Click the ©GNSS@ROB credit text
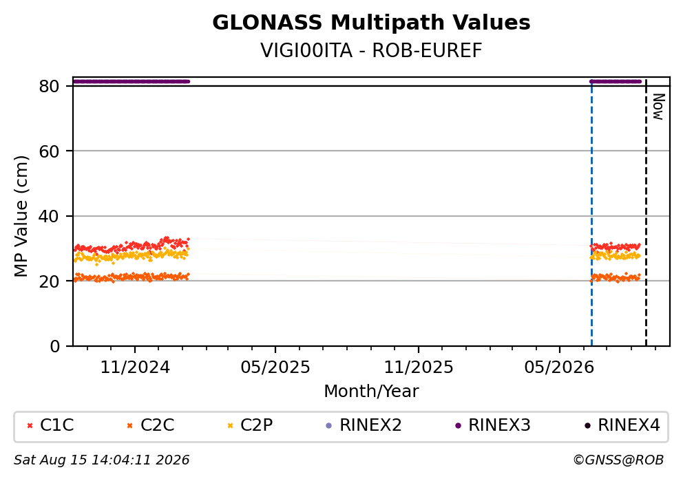Screen dimensions: 683x481 618,460
